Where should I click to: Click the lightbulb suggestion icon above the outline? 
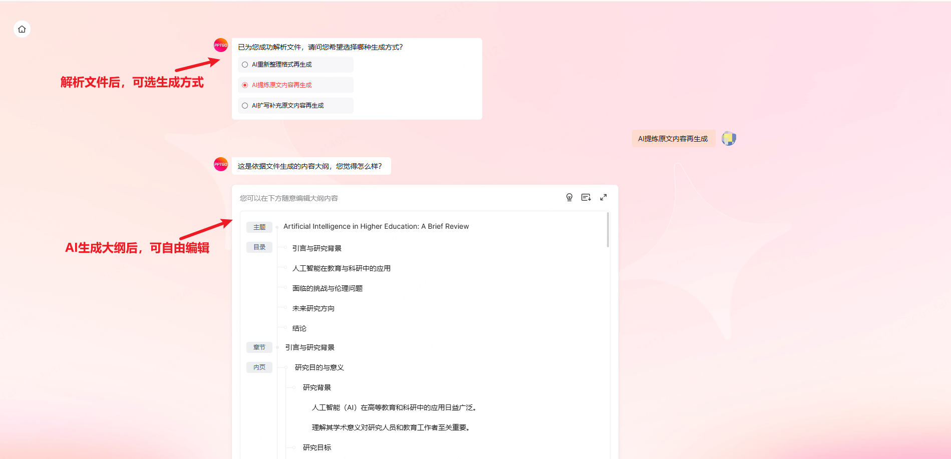pyautogui.click(x=569, y=197)
